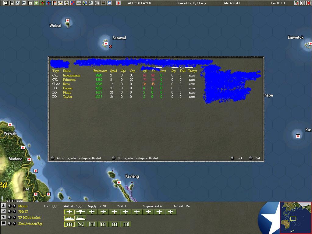
Task: Go to next base with Majuro right arrow
Action: [x=14, y=206]
